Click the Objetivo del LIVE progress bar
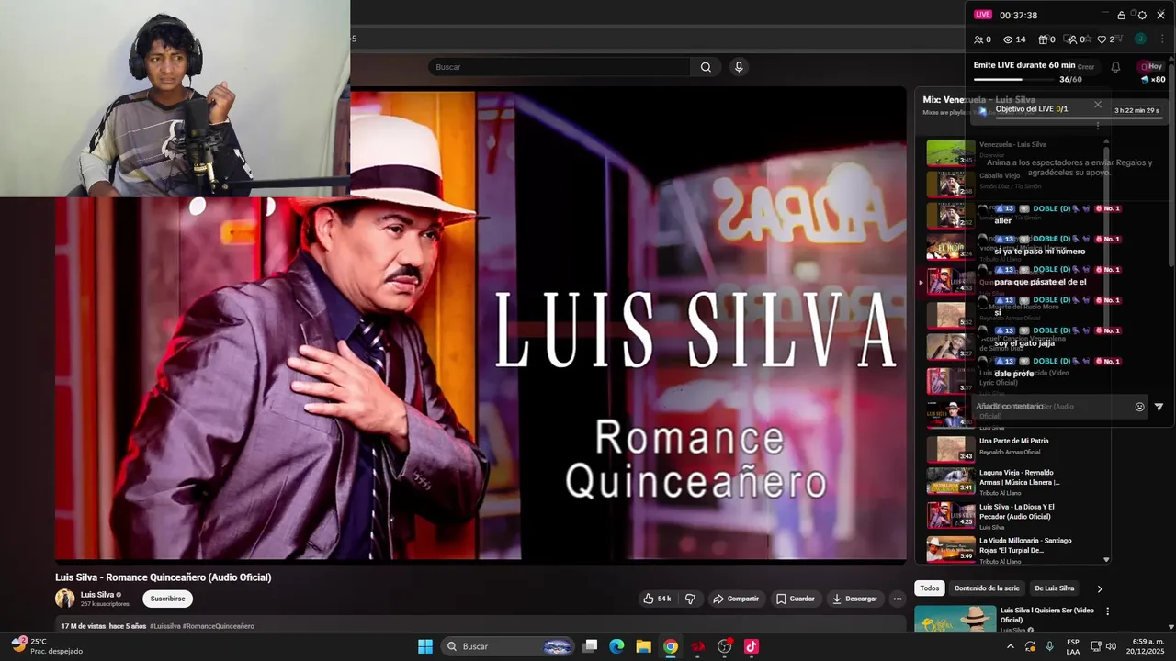This screenshot has height=661, width=1176. tap(1079, 118)
